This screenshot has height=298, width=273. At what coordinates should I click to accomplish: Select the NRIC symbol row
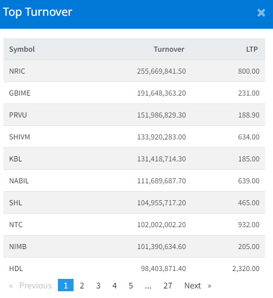point(134,71)
